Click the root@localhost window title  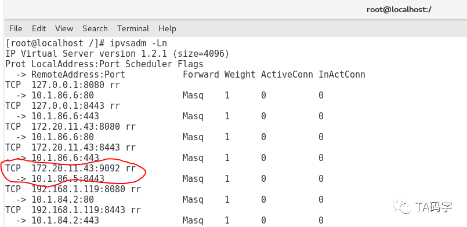pyautogui.click(x=399, y=9)
